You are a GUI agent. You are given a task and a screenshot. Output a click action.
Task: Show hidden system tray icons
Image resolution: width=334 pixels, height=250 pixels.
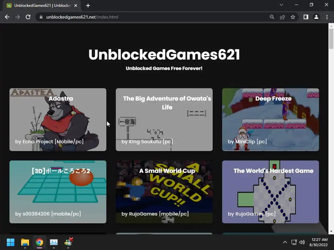click(285, 242)
